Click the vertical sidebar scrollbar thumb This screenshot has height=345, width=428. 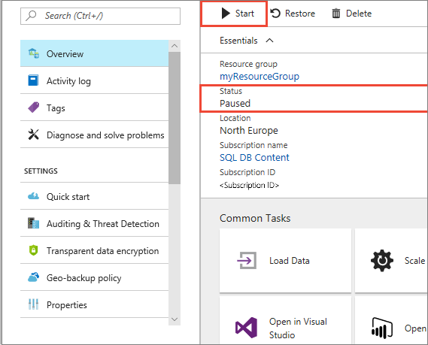click(x=175, y=118)
